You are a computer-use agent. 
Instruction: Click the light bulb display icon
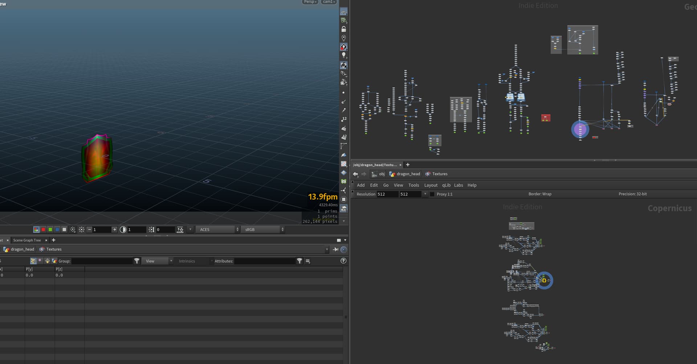[343, 55]
